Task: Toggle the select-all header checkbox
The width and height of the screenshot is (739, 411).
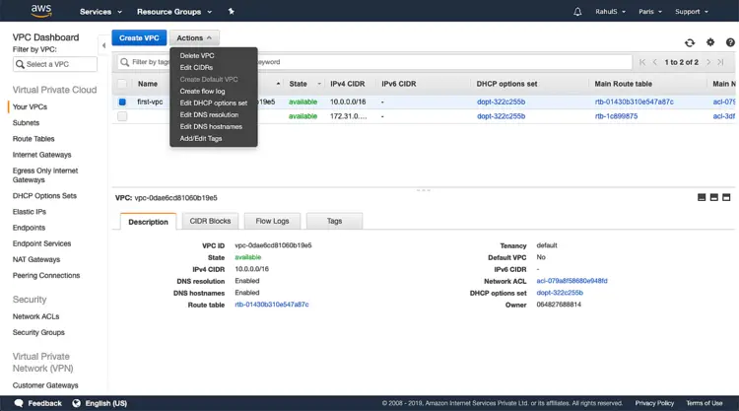Action: (122, 84)
